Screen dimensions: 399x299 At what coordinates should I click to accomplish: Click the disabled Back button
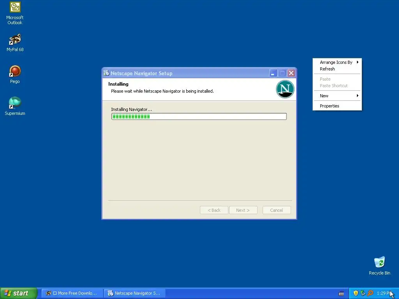click(x=214, y=210)
